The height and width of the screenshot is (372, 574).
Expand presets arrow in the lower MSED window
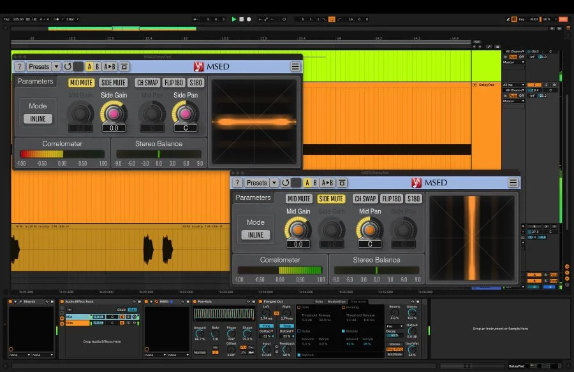pyautogui.click(x=274, y=183)
